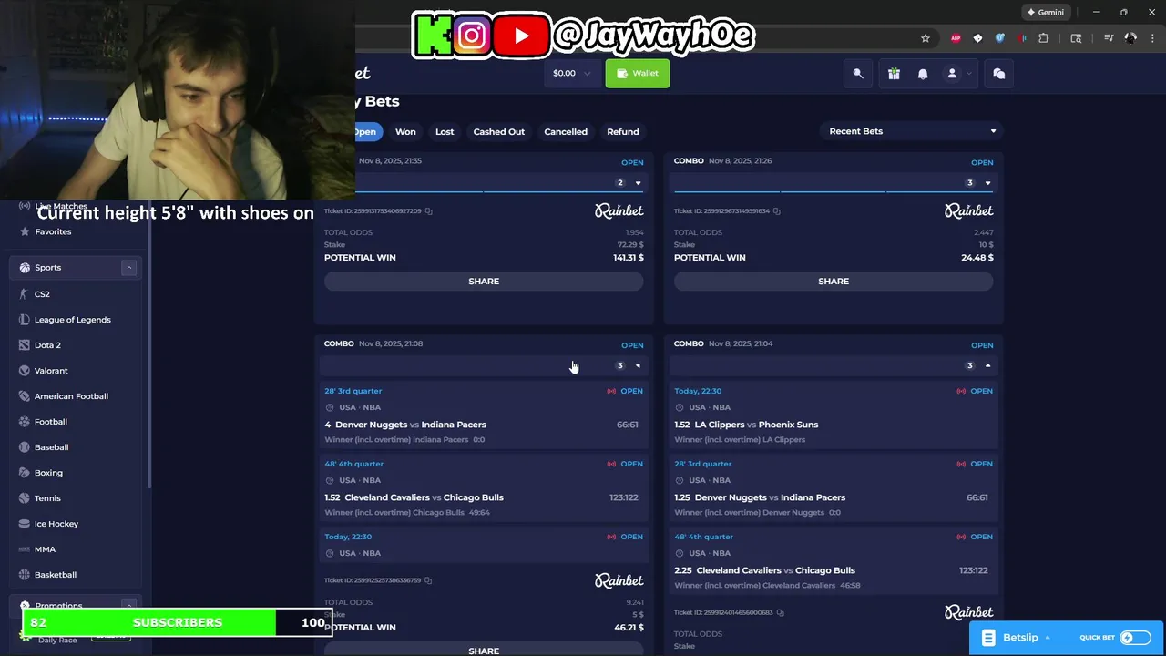Expand selections of the 21:35 bet
This screenshot has width=1166, height=656.
pyautogui.click(x=638, y=183)
